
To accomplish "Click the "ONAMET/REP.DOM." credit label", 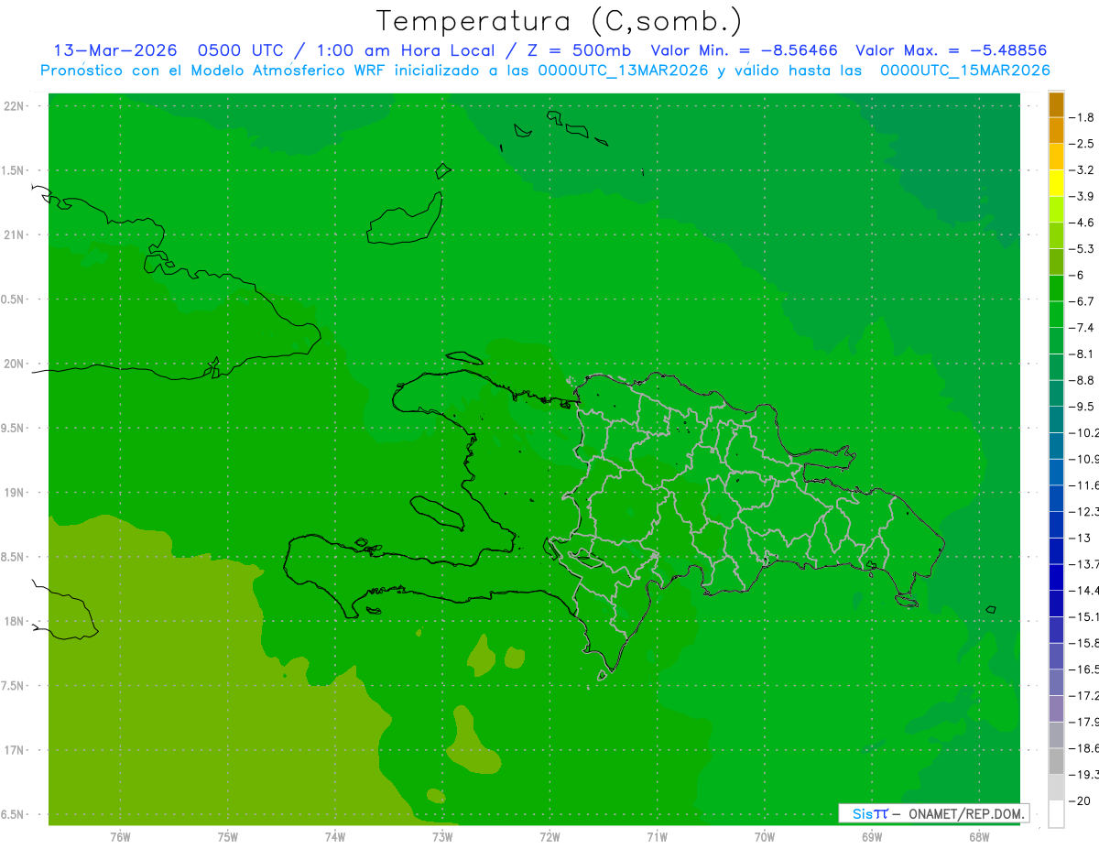I will [965, 813].
